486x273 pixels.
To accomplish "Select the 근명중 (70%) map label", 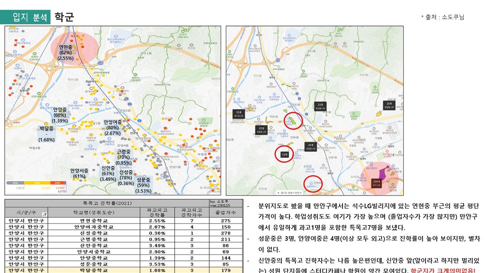I will pos(123,157).
